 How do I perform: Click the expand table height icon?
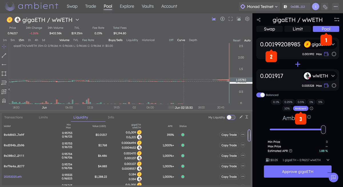(x=247, y=117)
